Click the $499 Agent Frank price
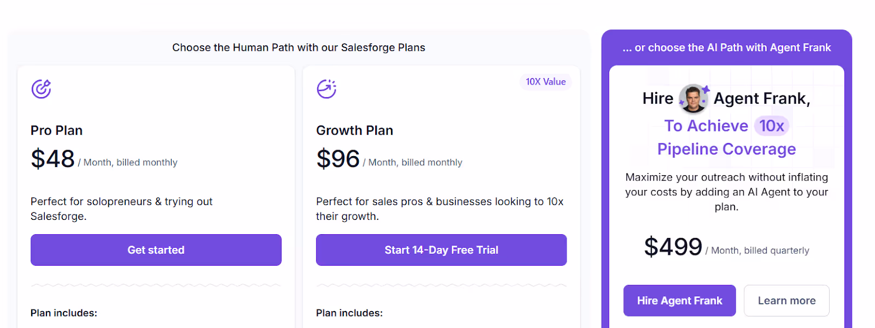This screenshot has width=875, height=328. (x=673, y=247)
